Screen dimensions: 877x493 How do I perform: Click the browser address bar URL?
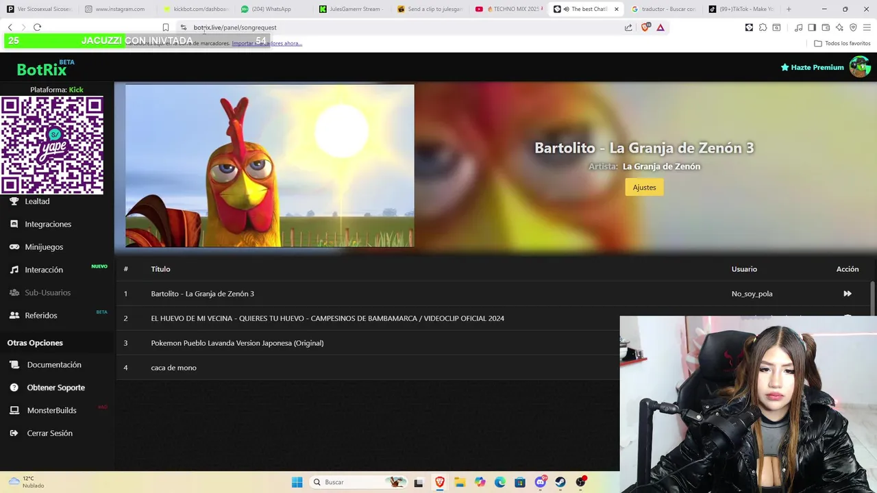pos(235,27)
